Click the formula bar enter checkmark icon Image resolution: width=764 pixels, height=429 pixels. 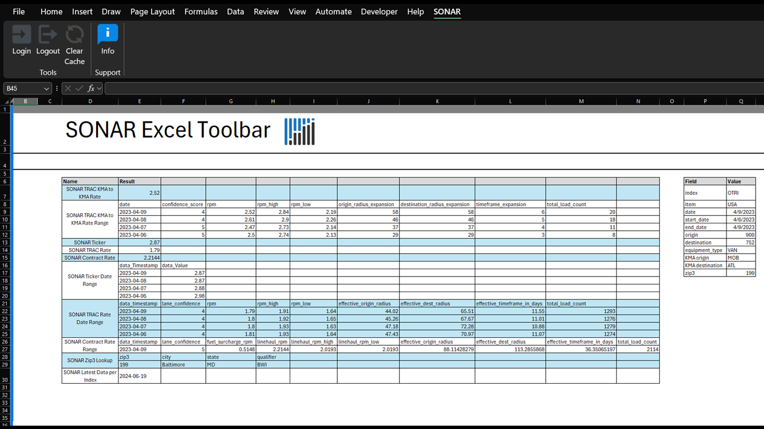click(79, 88)
